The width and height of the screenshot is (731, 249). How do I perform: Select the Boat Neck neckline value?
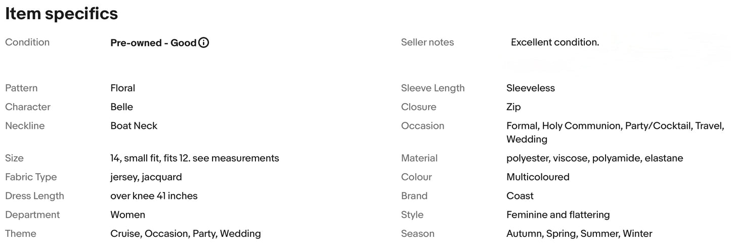(x=134, y=126)
